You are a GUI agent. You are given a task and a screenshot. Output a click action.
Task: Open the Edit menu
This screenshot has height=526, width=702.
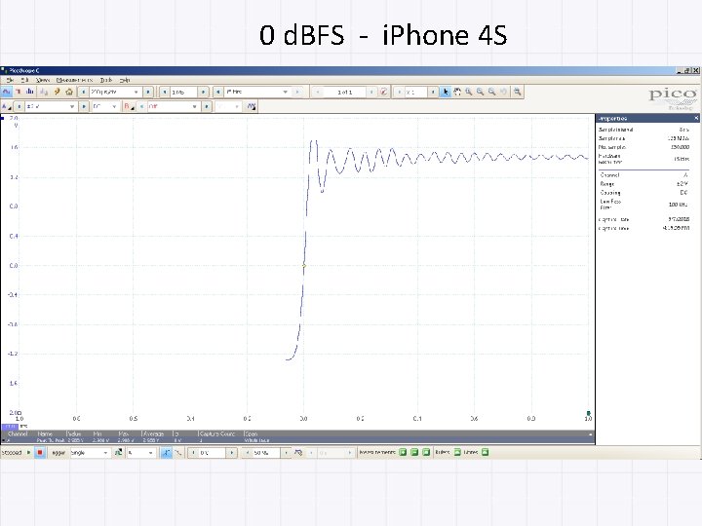(24, 80)
